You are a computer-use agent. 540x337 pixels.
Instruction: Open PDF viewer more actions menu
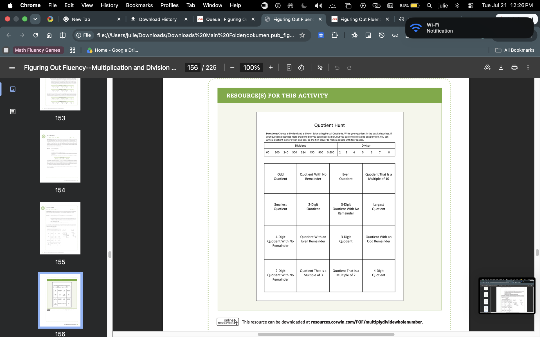coord(528,68)
